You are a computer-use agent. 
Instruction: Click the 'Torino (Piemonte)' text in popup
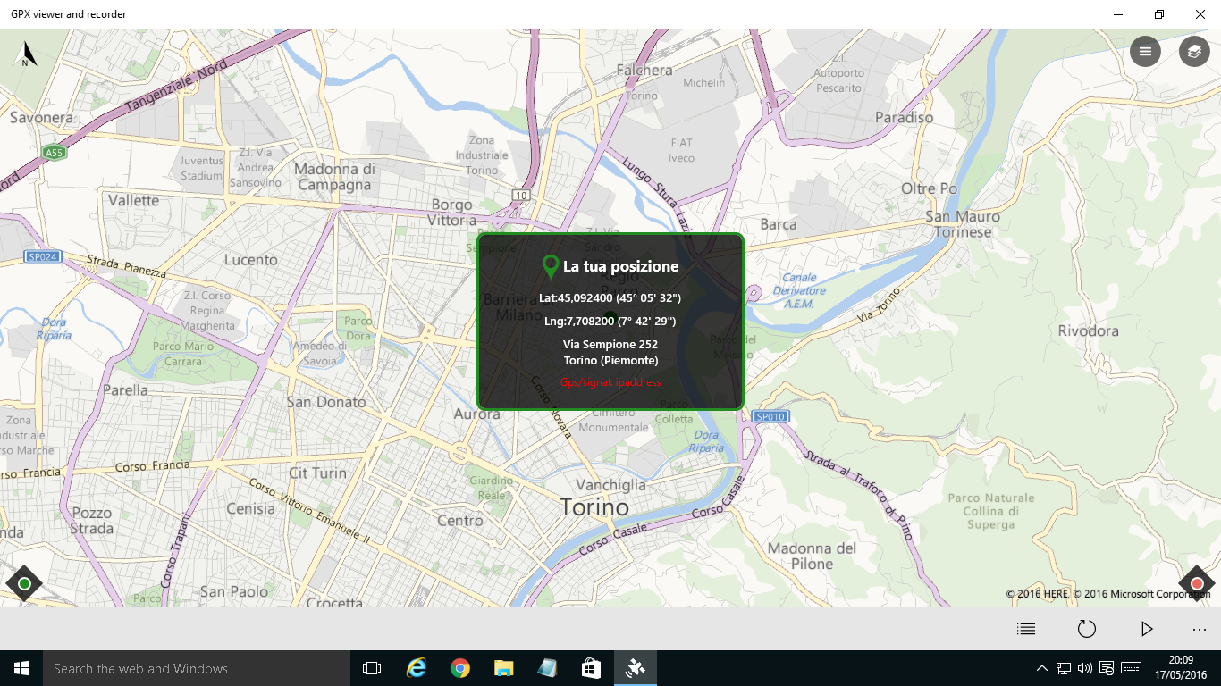tap(610, 361)
